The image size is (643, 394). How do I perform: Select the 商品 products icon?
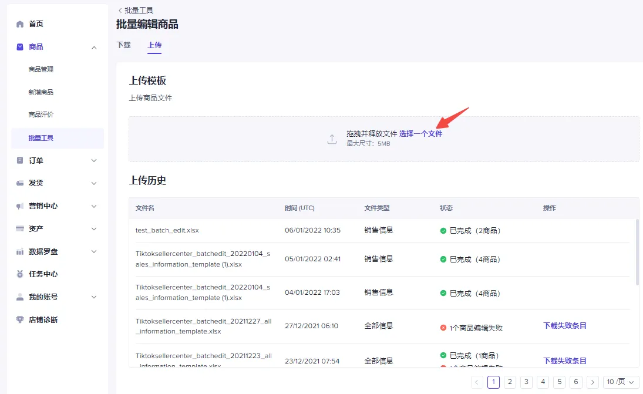pyautogui.click(x=19, y=46)
